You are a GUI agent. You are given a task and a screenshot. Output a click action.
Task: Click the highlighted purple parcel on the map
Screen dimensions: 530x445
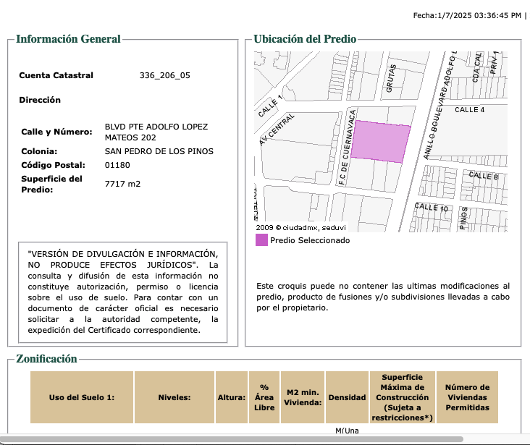381,142
